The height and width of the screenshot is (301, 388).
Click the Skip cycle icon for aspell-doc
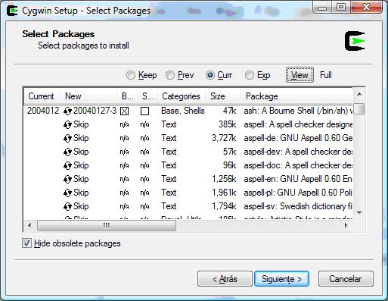click(x=67, y=165)
